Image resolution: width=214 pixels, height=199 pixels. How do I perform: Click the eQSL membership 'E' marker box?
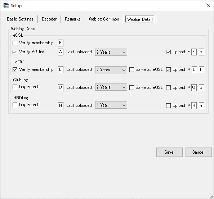tap(61, 43)
